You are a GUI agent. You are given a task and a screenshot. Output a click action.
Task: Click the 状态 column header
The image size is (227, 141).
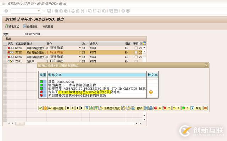11,43
